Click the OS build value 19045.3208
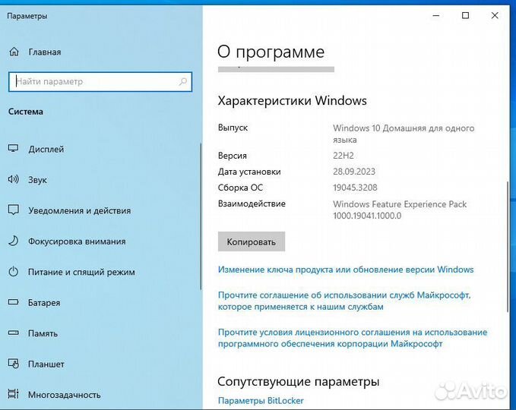516x410 pixels. coord(355,188)
